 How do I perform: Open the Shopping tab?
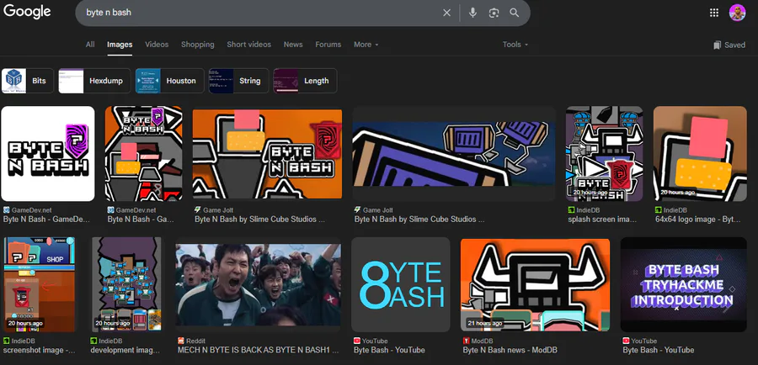tap(198, 45)
